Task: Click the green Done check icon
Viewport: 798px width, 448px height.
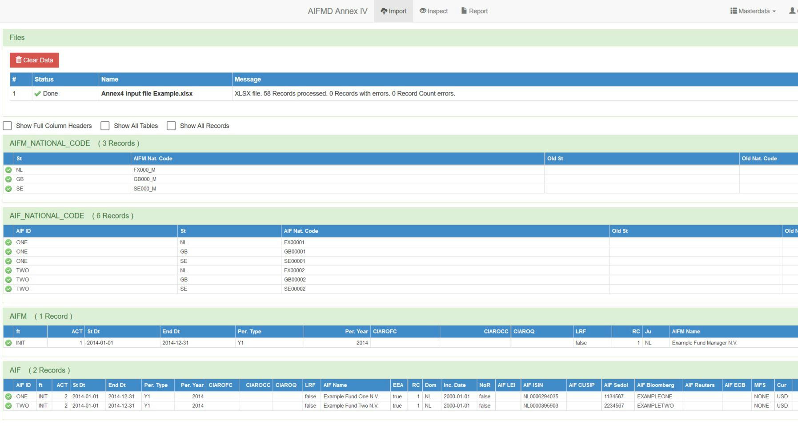Action: click(x=38, y=93)
